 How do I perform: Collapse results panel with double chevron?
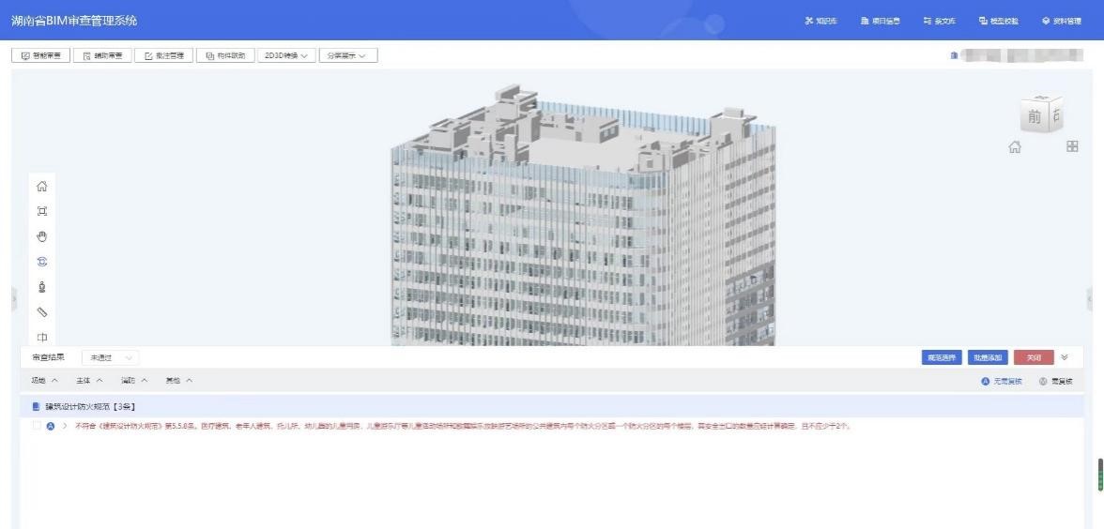pyautogui.click(x=1065, y=357)
